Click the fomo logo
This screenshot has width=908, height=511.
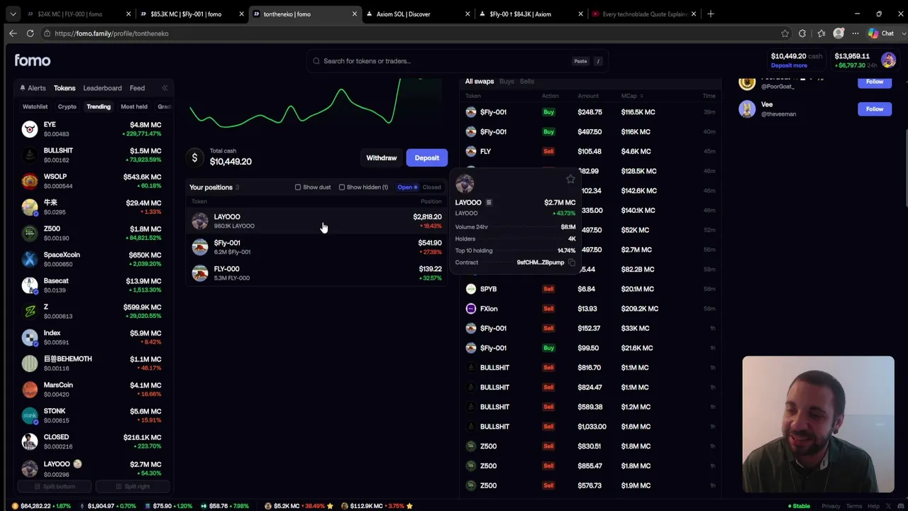(x=33, y=60)
